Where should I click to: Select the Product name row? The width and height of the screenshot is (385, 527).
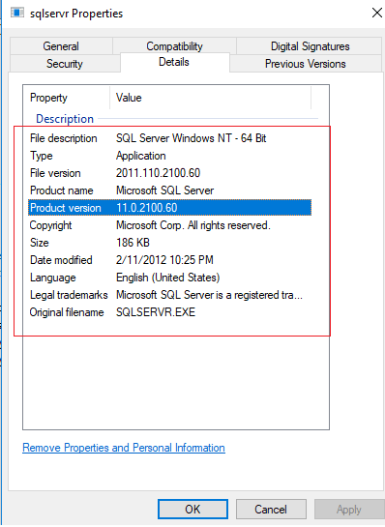170,190
